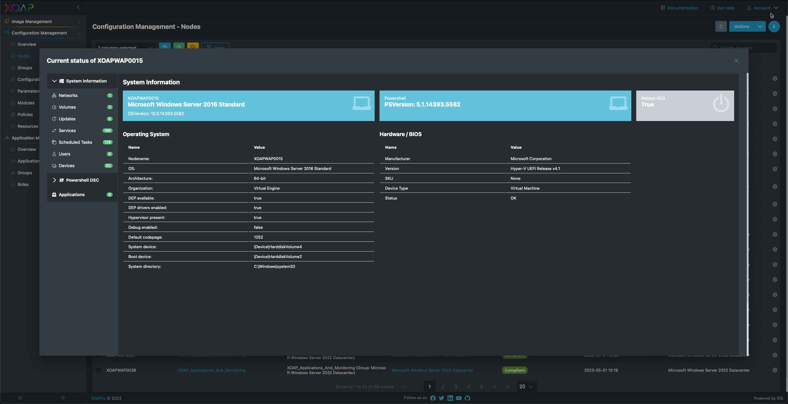Go to Nodes in the sidebar

click(24, 56)
